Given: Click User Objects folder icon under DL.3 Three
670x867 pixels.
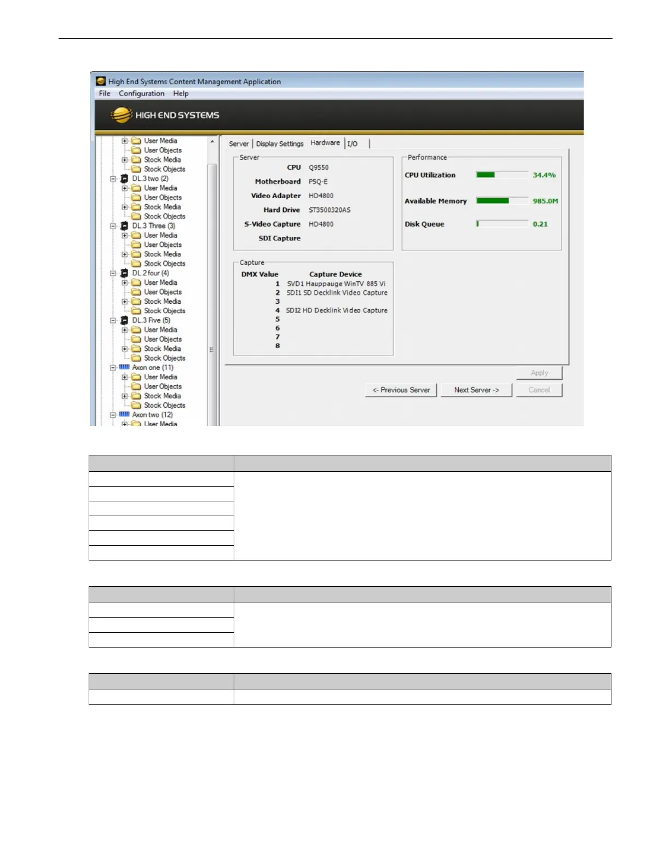Looking at the screenshot, I should [136, 245].
